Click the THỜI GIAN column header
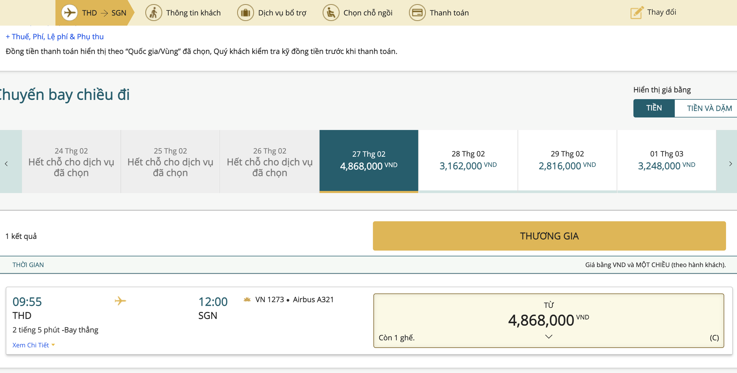 pyautogui.click(x=28, y=265)
